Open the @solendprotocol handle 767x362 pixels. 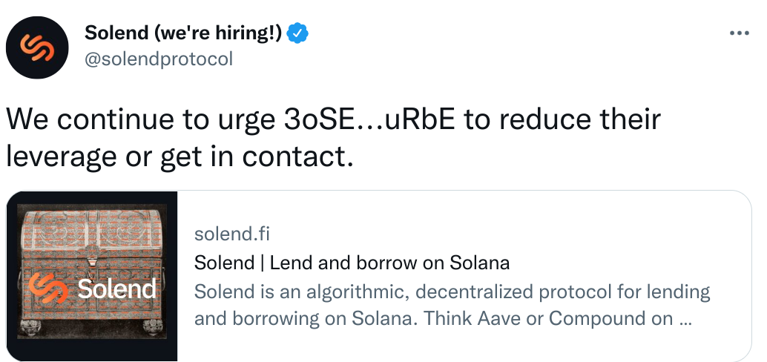(159, 59)
